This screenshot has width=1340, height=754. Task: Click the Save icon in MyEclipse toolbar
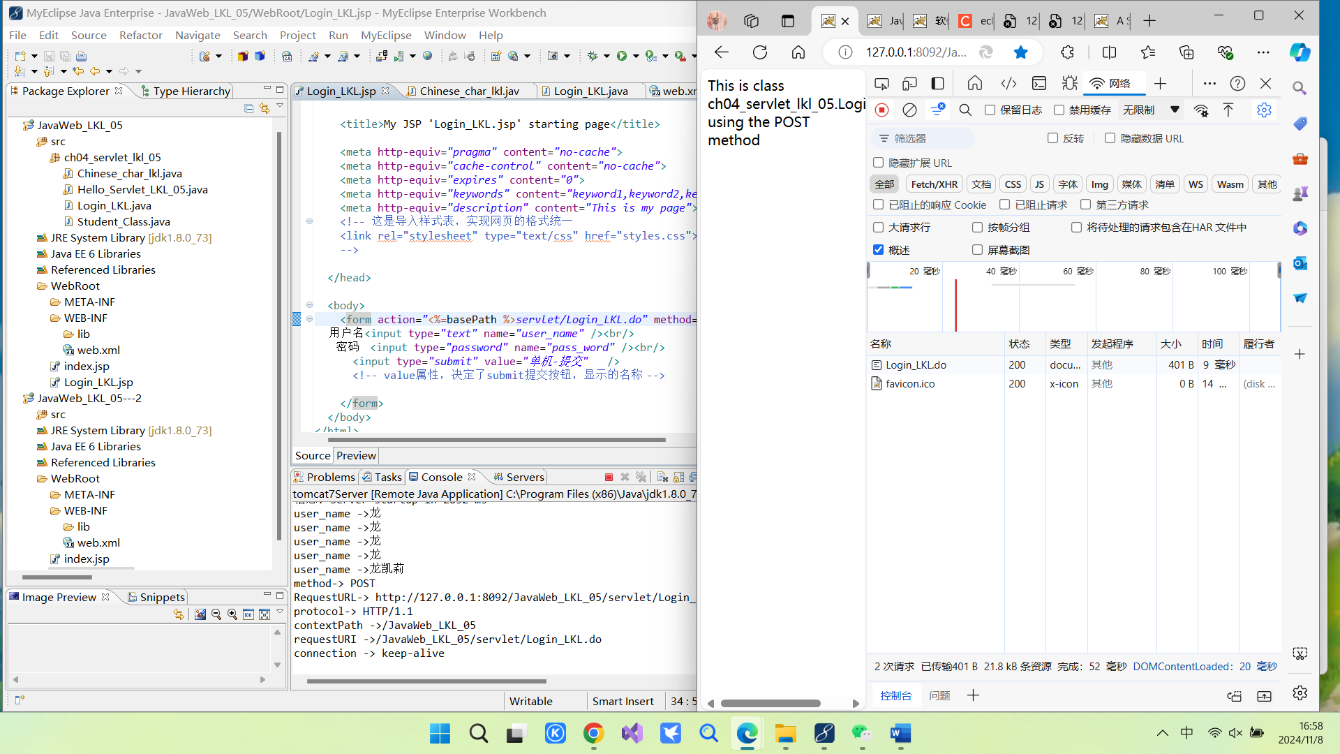point(49,56)
